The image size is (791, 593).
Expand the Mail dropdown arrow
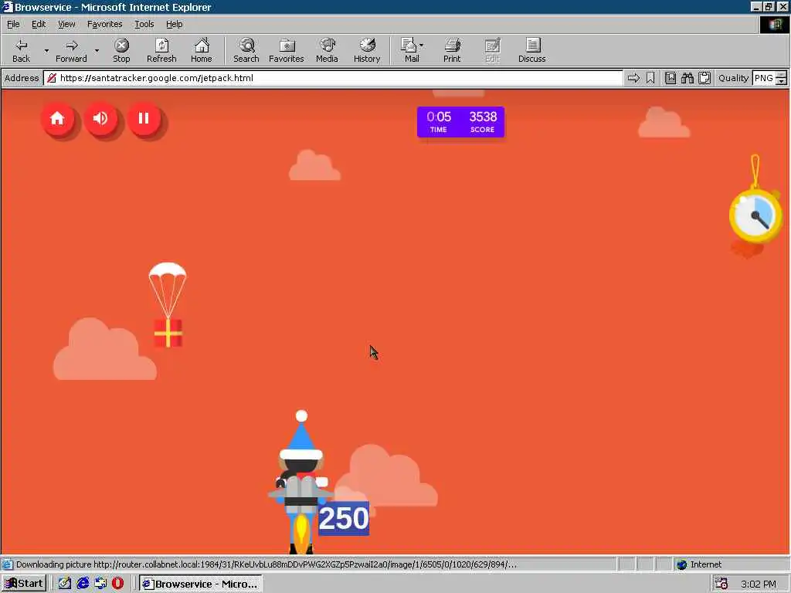(421, 46)
